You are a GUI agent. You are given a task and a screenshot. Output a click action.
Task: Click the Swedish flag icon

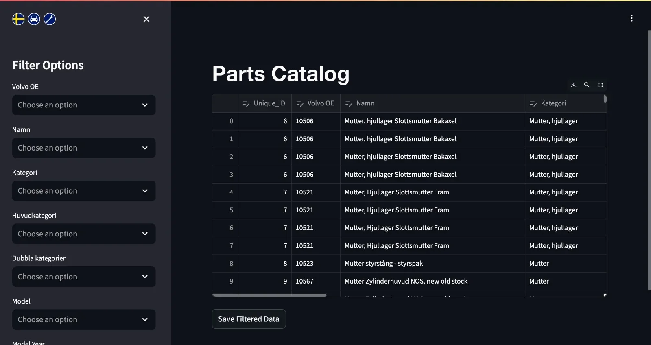[x=18, y=19]
